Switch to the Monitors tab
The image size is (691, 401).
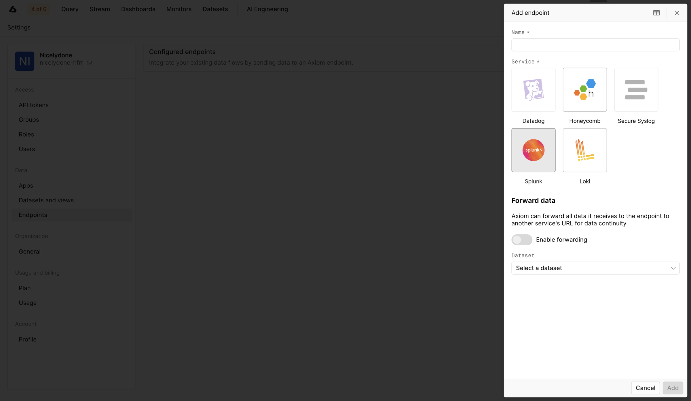(179, 9)
